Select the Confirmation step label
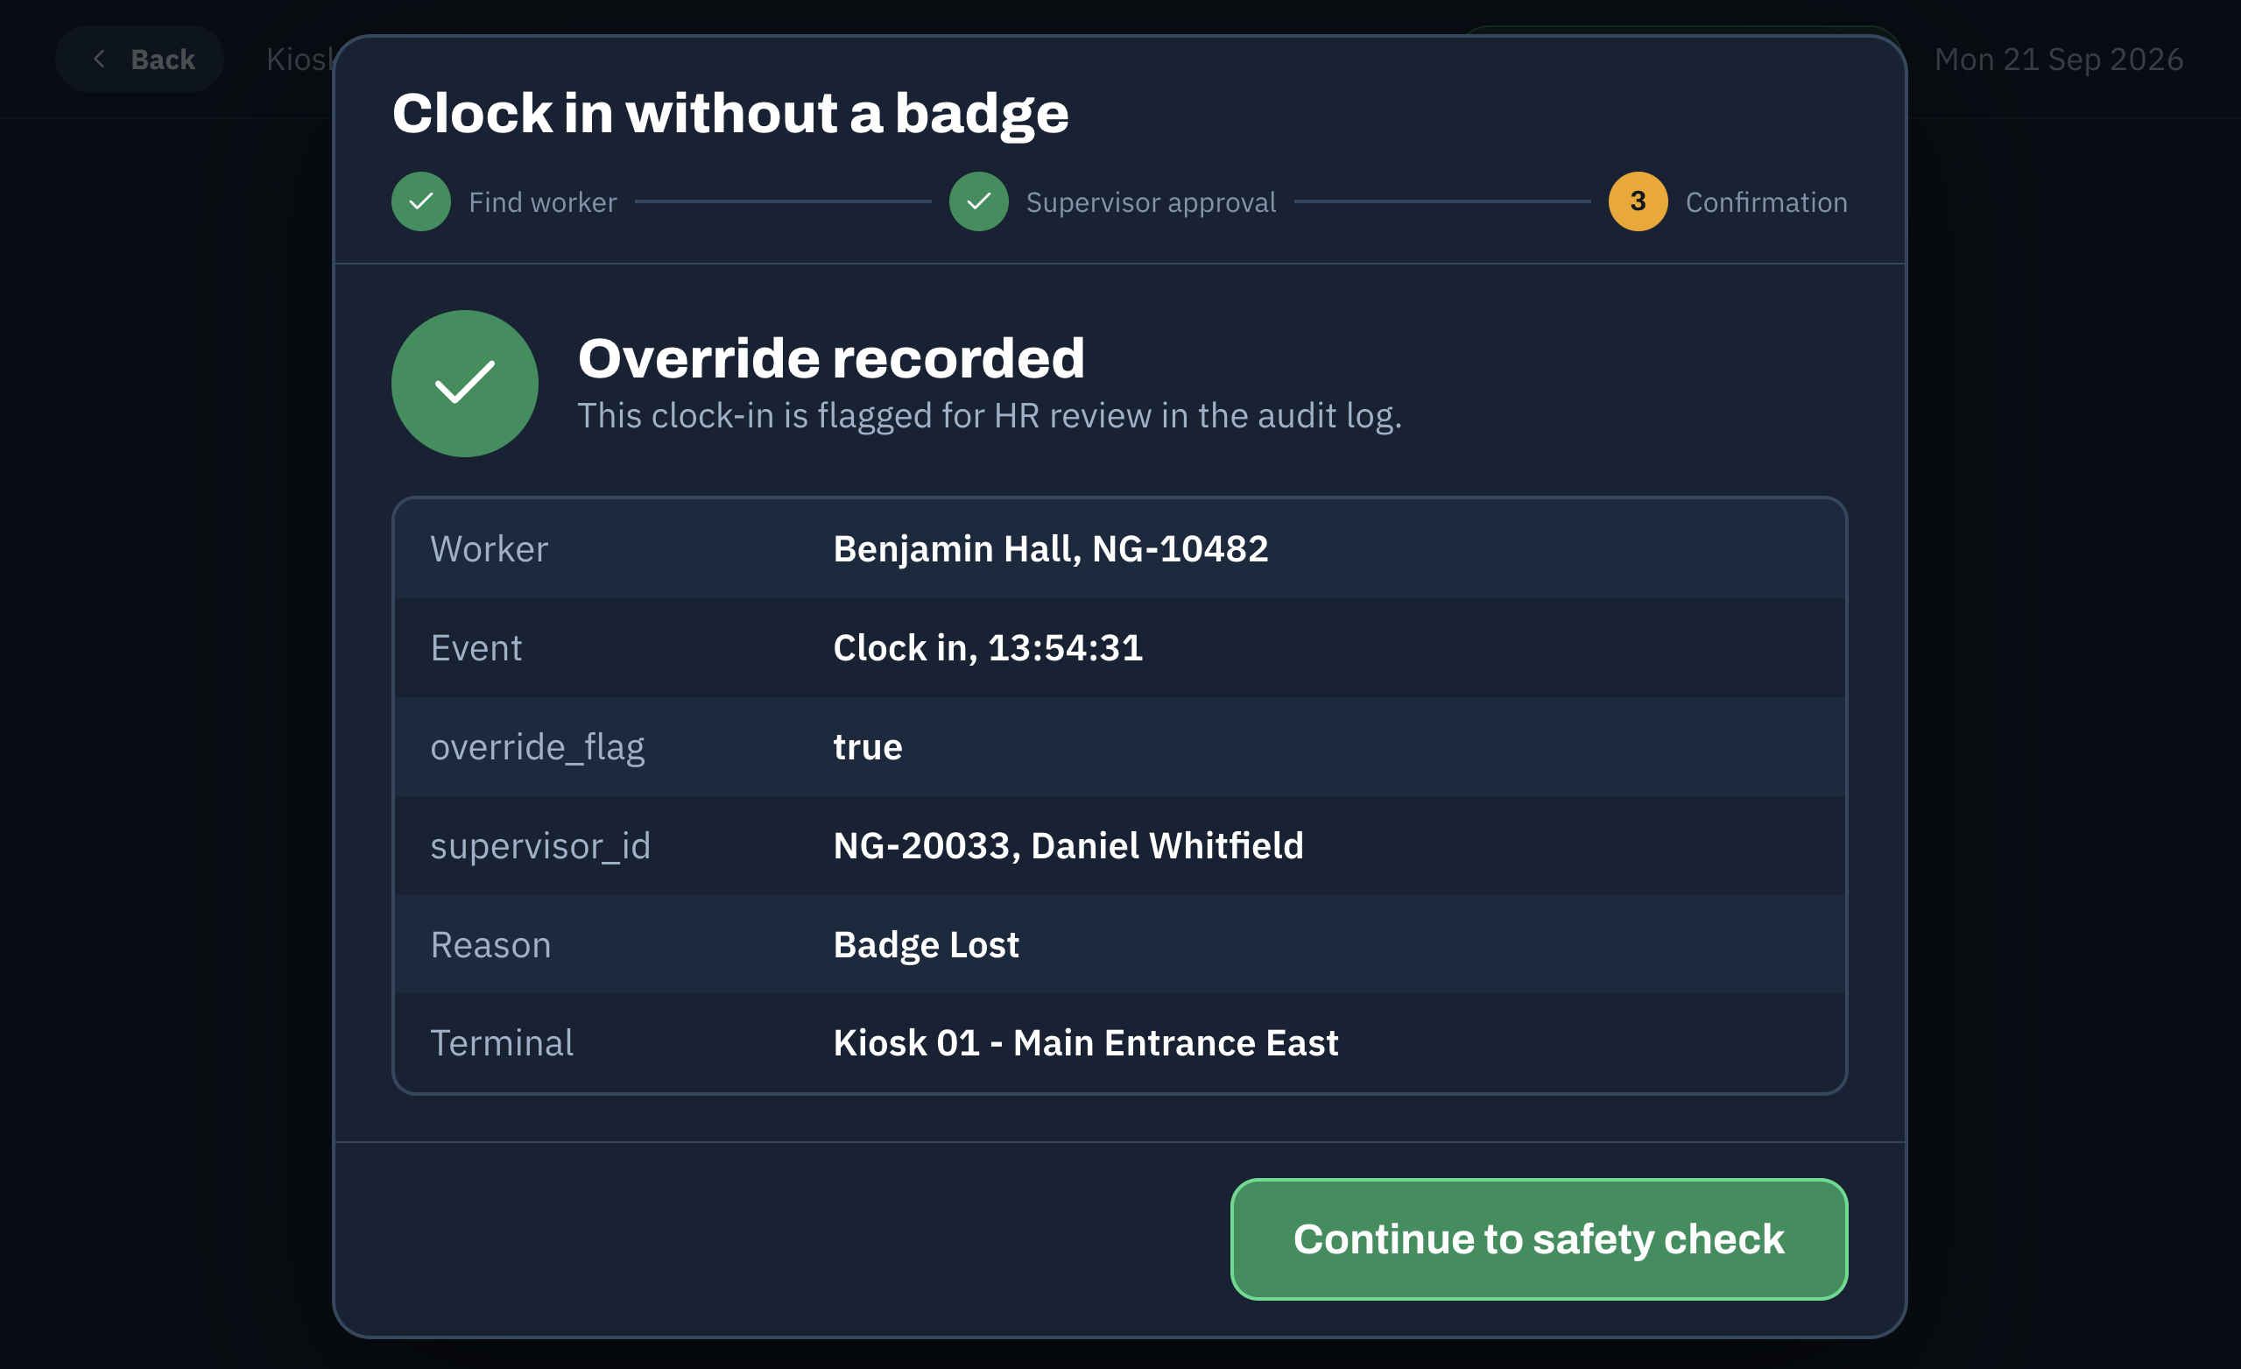The height and width of the screenshot is (1369, 2241). [x=1766, y=202]
